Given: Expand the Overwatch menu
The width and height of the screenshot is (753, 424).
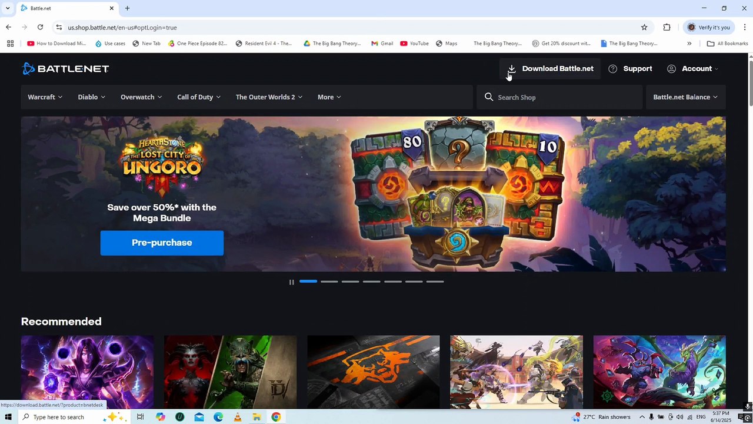Looking at the screenshot, I should tap(141, 97).
